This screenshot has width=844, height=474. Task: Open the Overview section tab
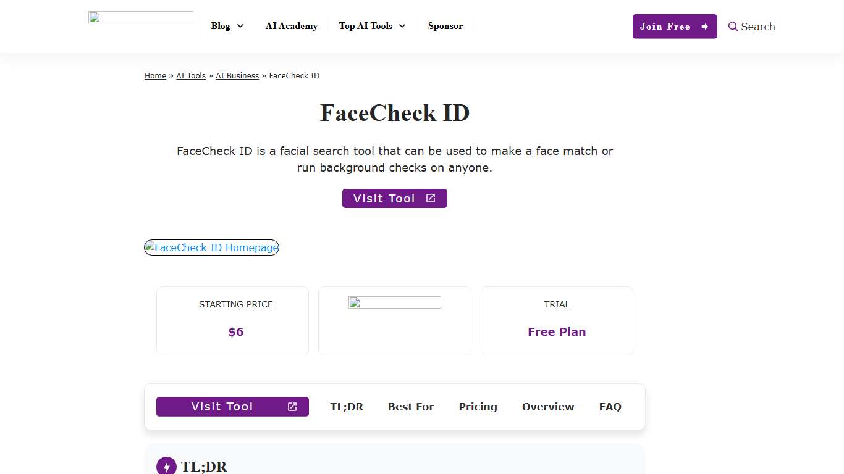[x=548, y=407]
